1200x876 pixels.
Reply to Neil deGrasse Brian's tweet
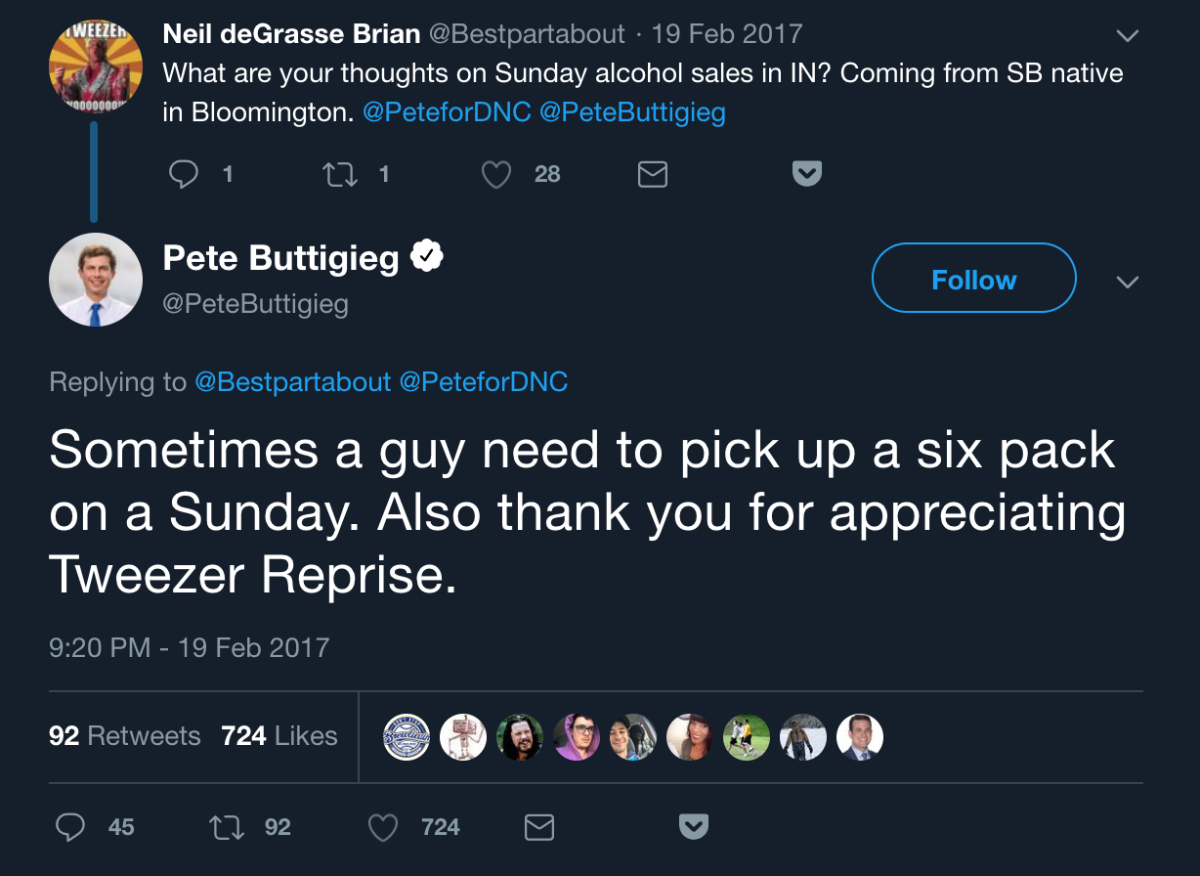pos(184,174)
